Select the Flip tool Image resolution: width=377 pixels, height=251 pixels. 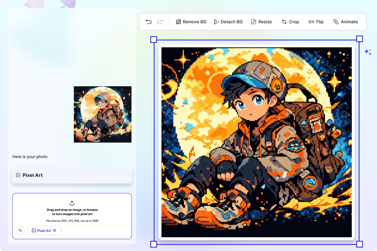tap(316, 22)
